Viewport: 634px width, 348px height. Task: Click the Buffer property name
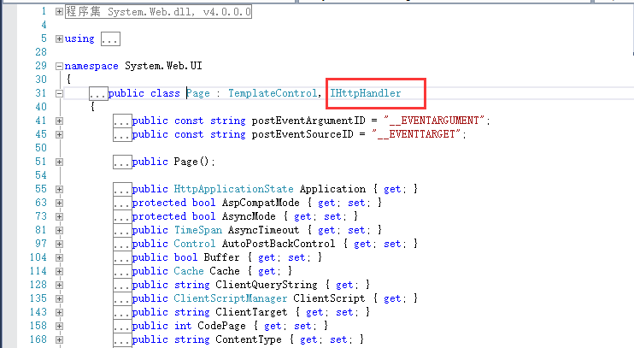click(221, 257)
